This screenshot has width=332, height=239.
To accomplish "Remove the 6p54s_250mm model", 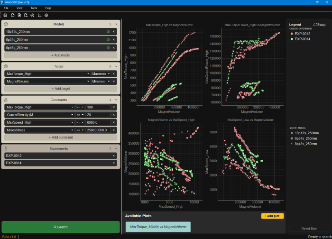I will (x=114, y=40).
